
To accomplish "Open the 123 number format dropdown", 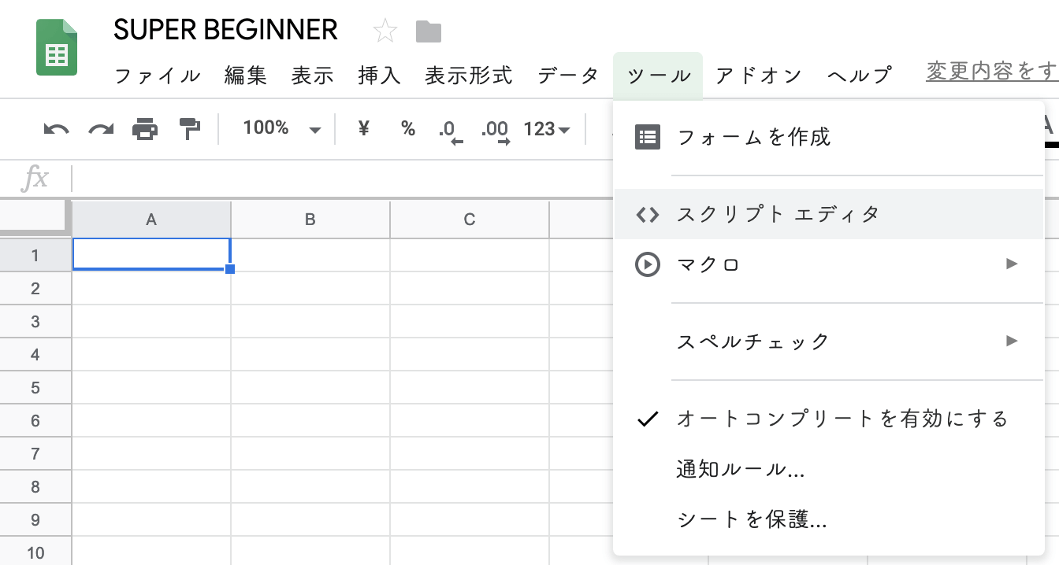I will 547,129.
